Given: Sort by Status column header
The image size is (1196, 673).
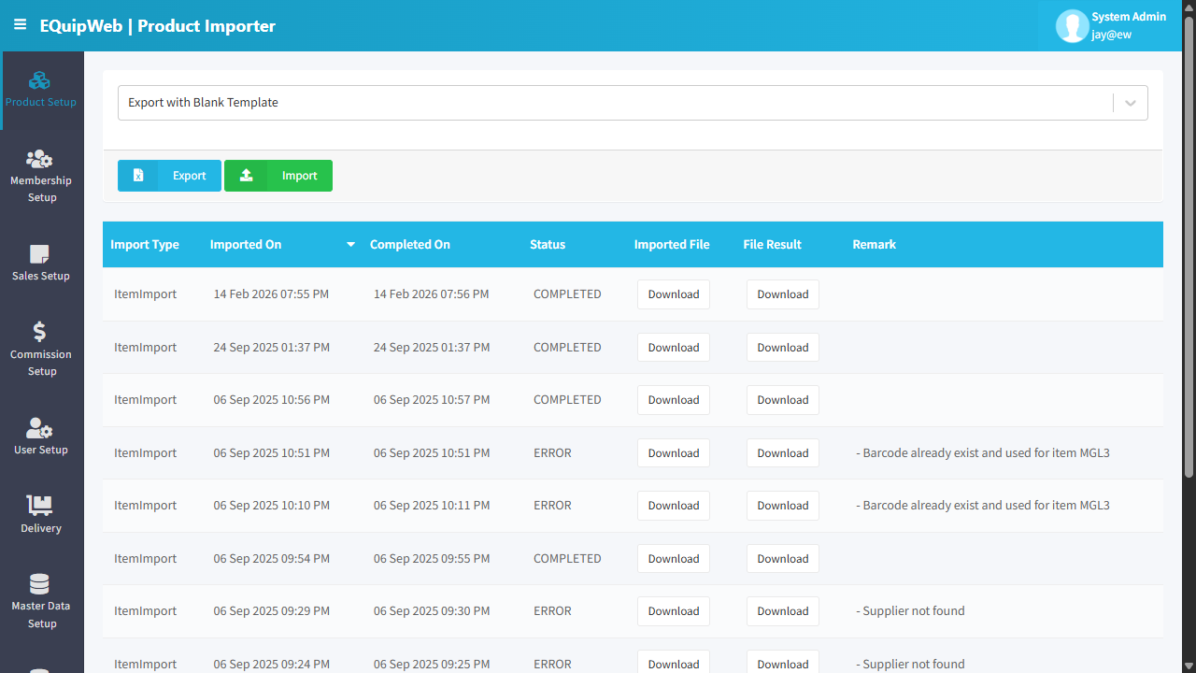Looking at the screenshot, I should click(x=548, y=245).
